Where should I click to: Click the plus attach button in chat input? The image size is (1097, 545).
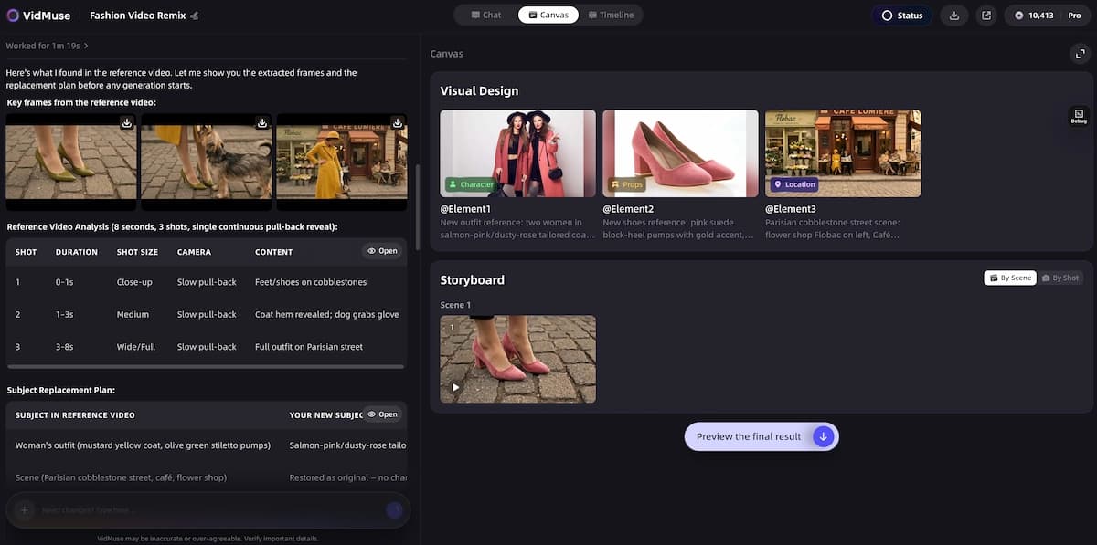25,510
